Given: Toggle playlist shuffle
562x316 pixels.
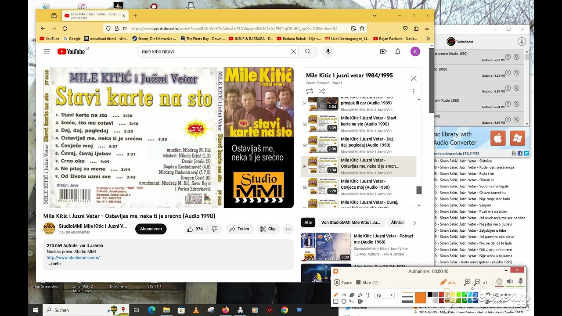Looking at the screenshot, I should pos(322,91).
